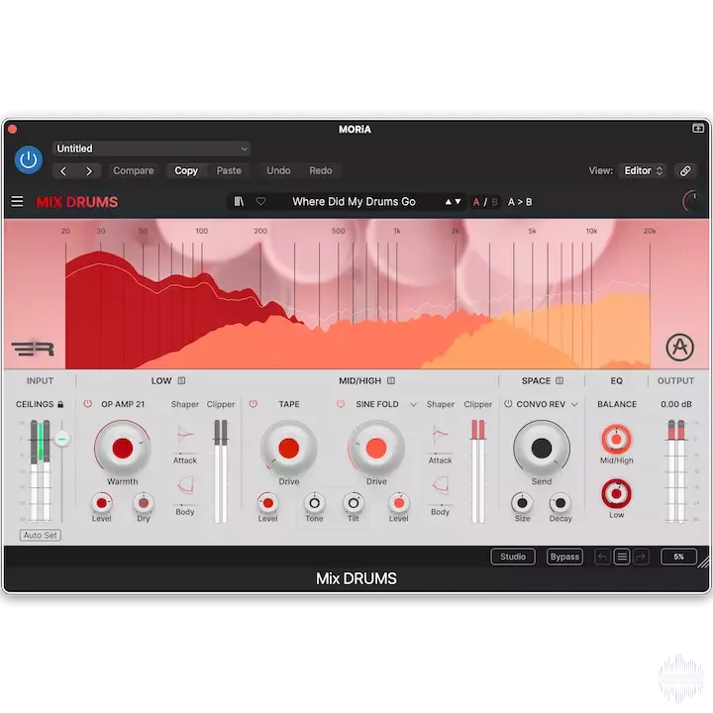Click the link chain icon
The image size is (713, 713).
685,171
